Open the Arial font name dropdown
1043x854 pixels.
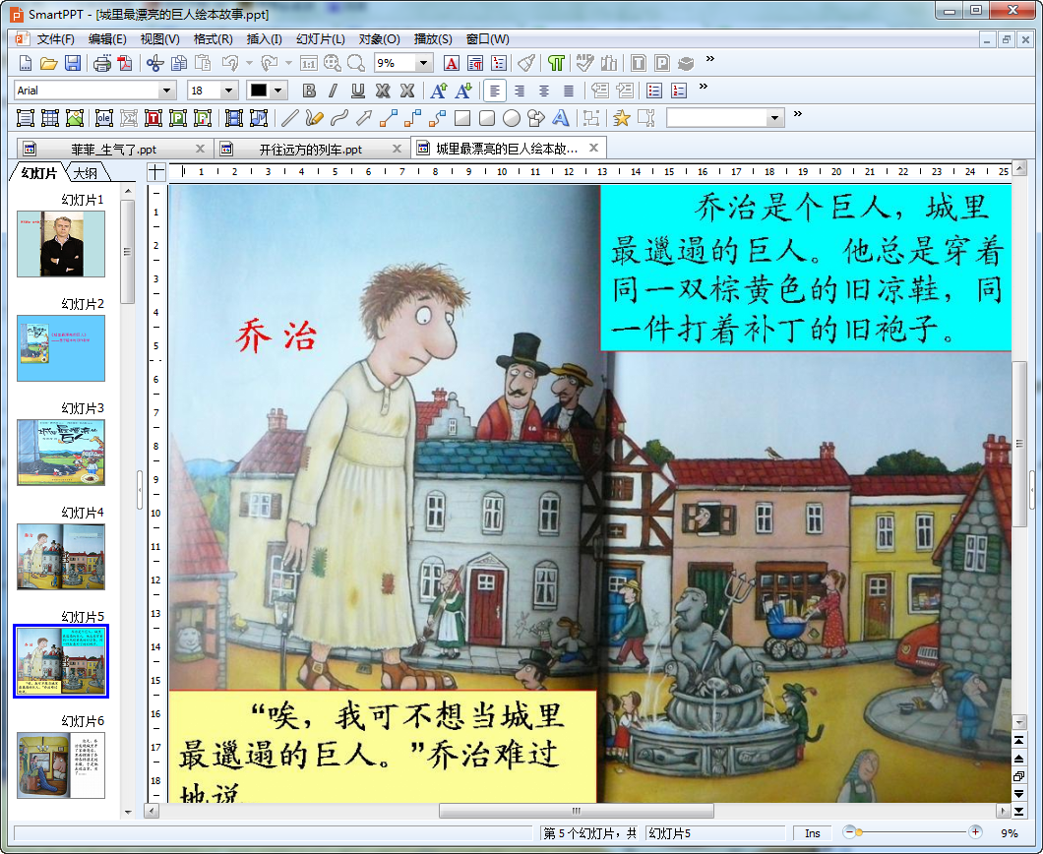167,91
